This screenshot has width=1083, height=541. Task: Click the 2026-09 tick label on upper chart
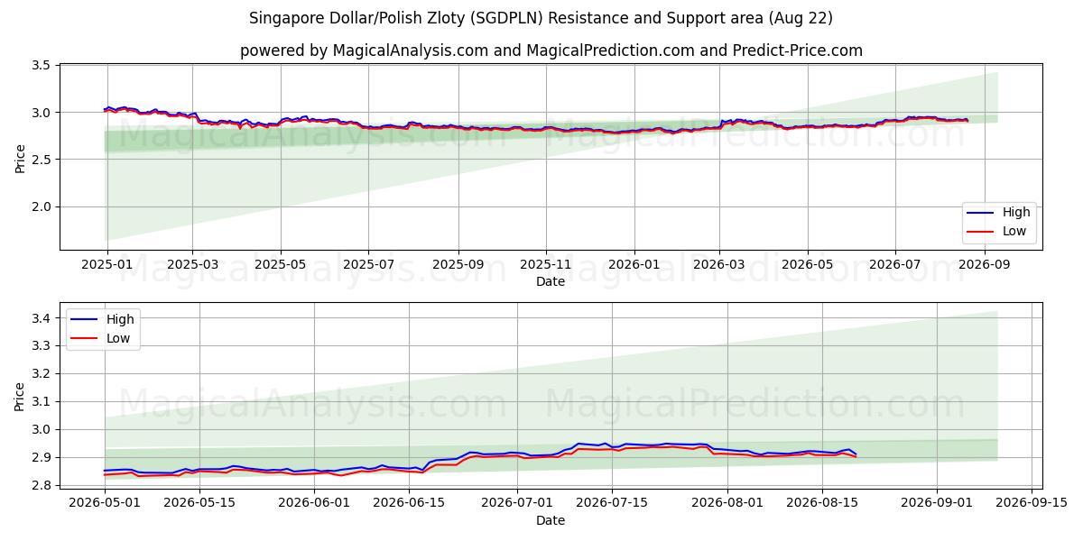(x=984, y=264)
